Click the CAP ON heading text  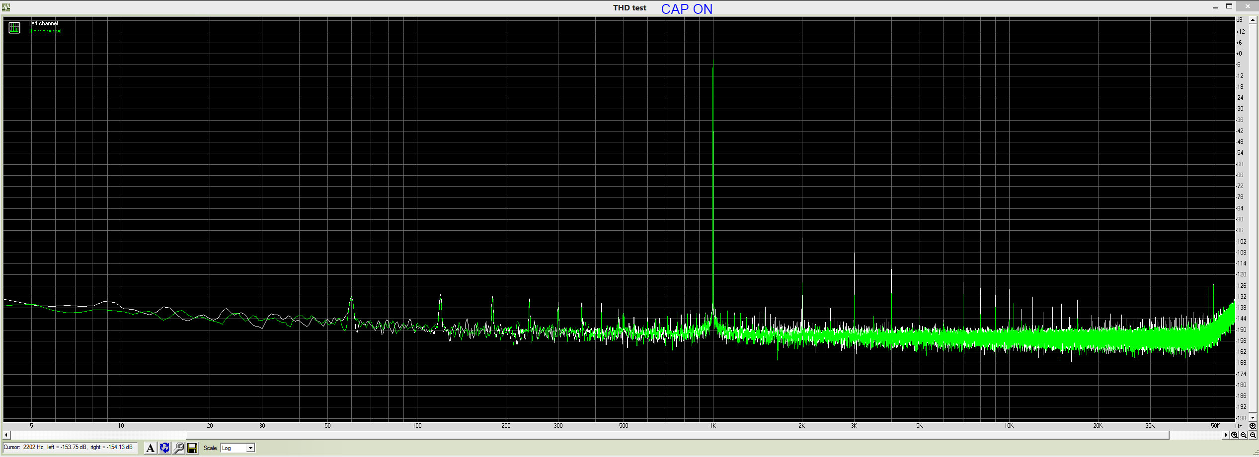coord(687,9)
